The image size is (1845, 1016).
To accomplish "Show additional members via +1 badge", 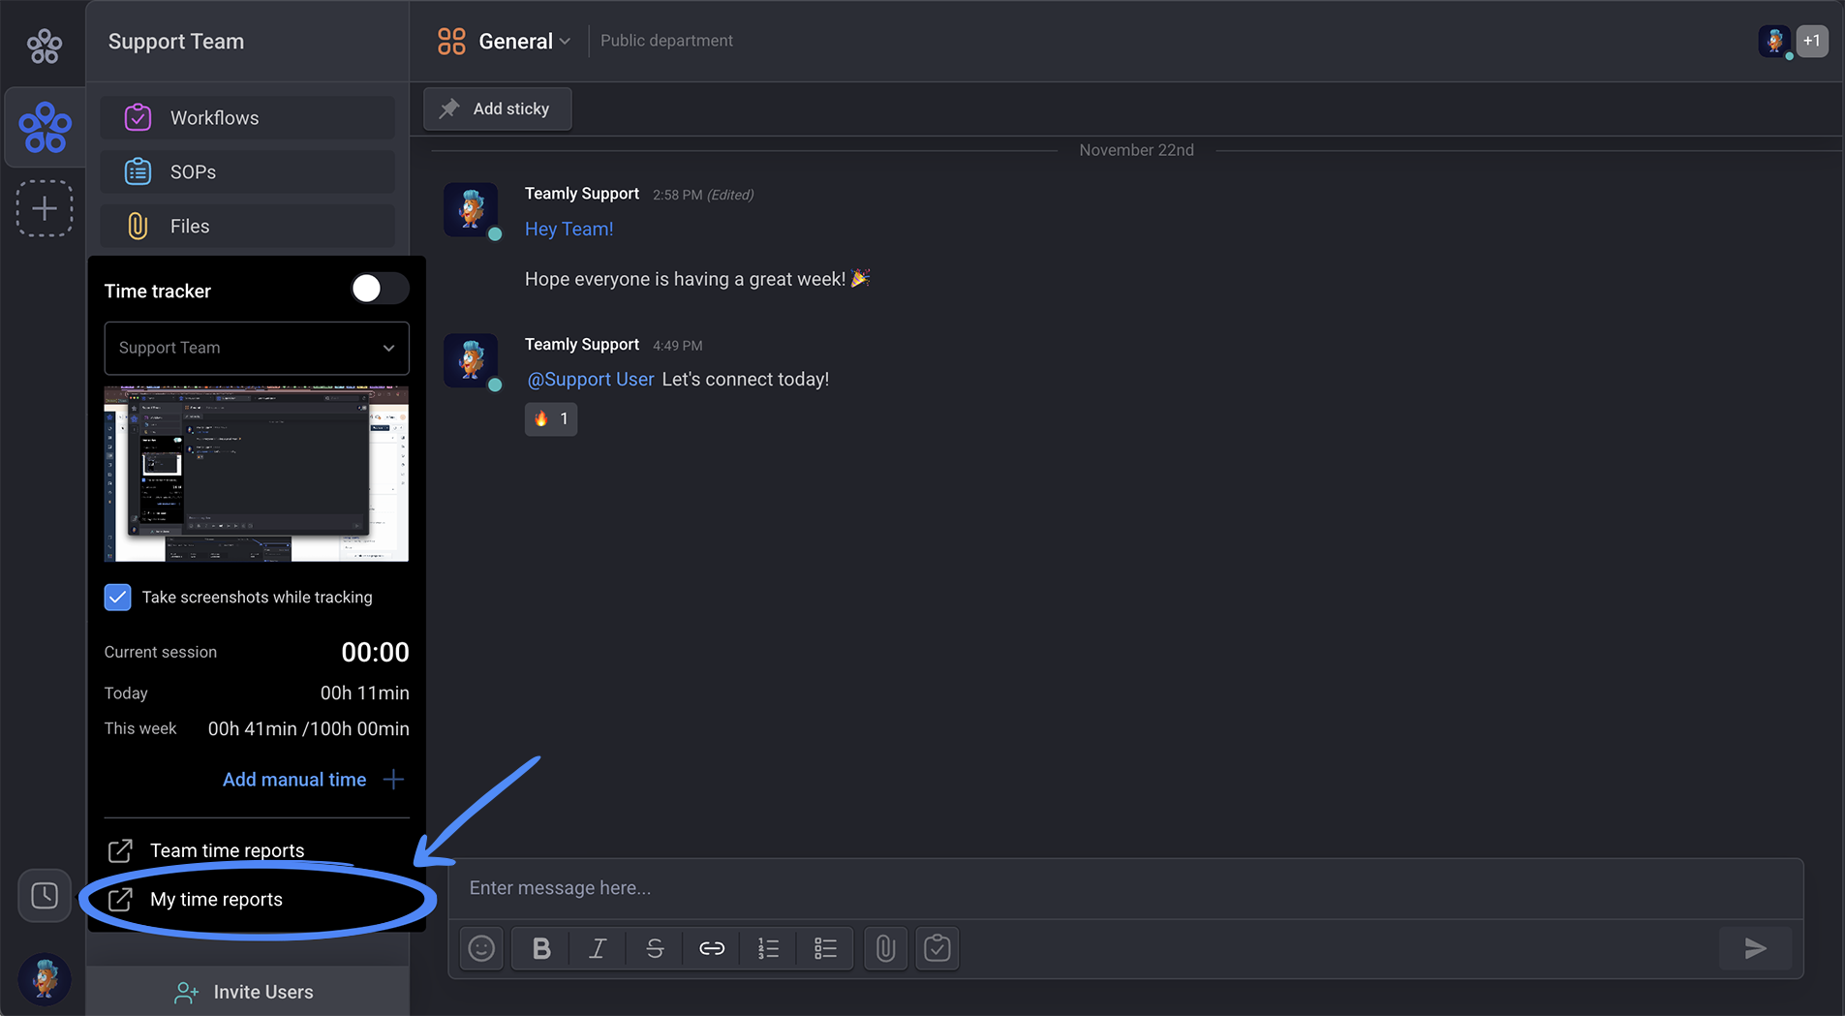I will pos(1812,41).
